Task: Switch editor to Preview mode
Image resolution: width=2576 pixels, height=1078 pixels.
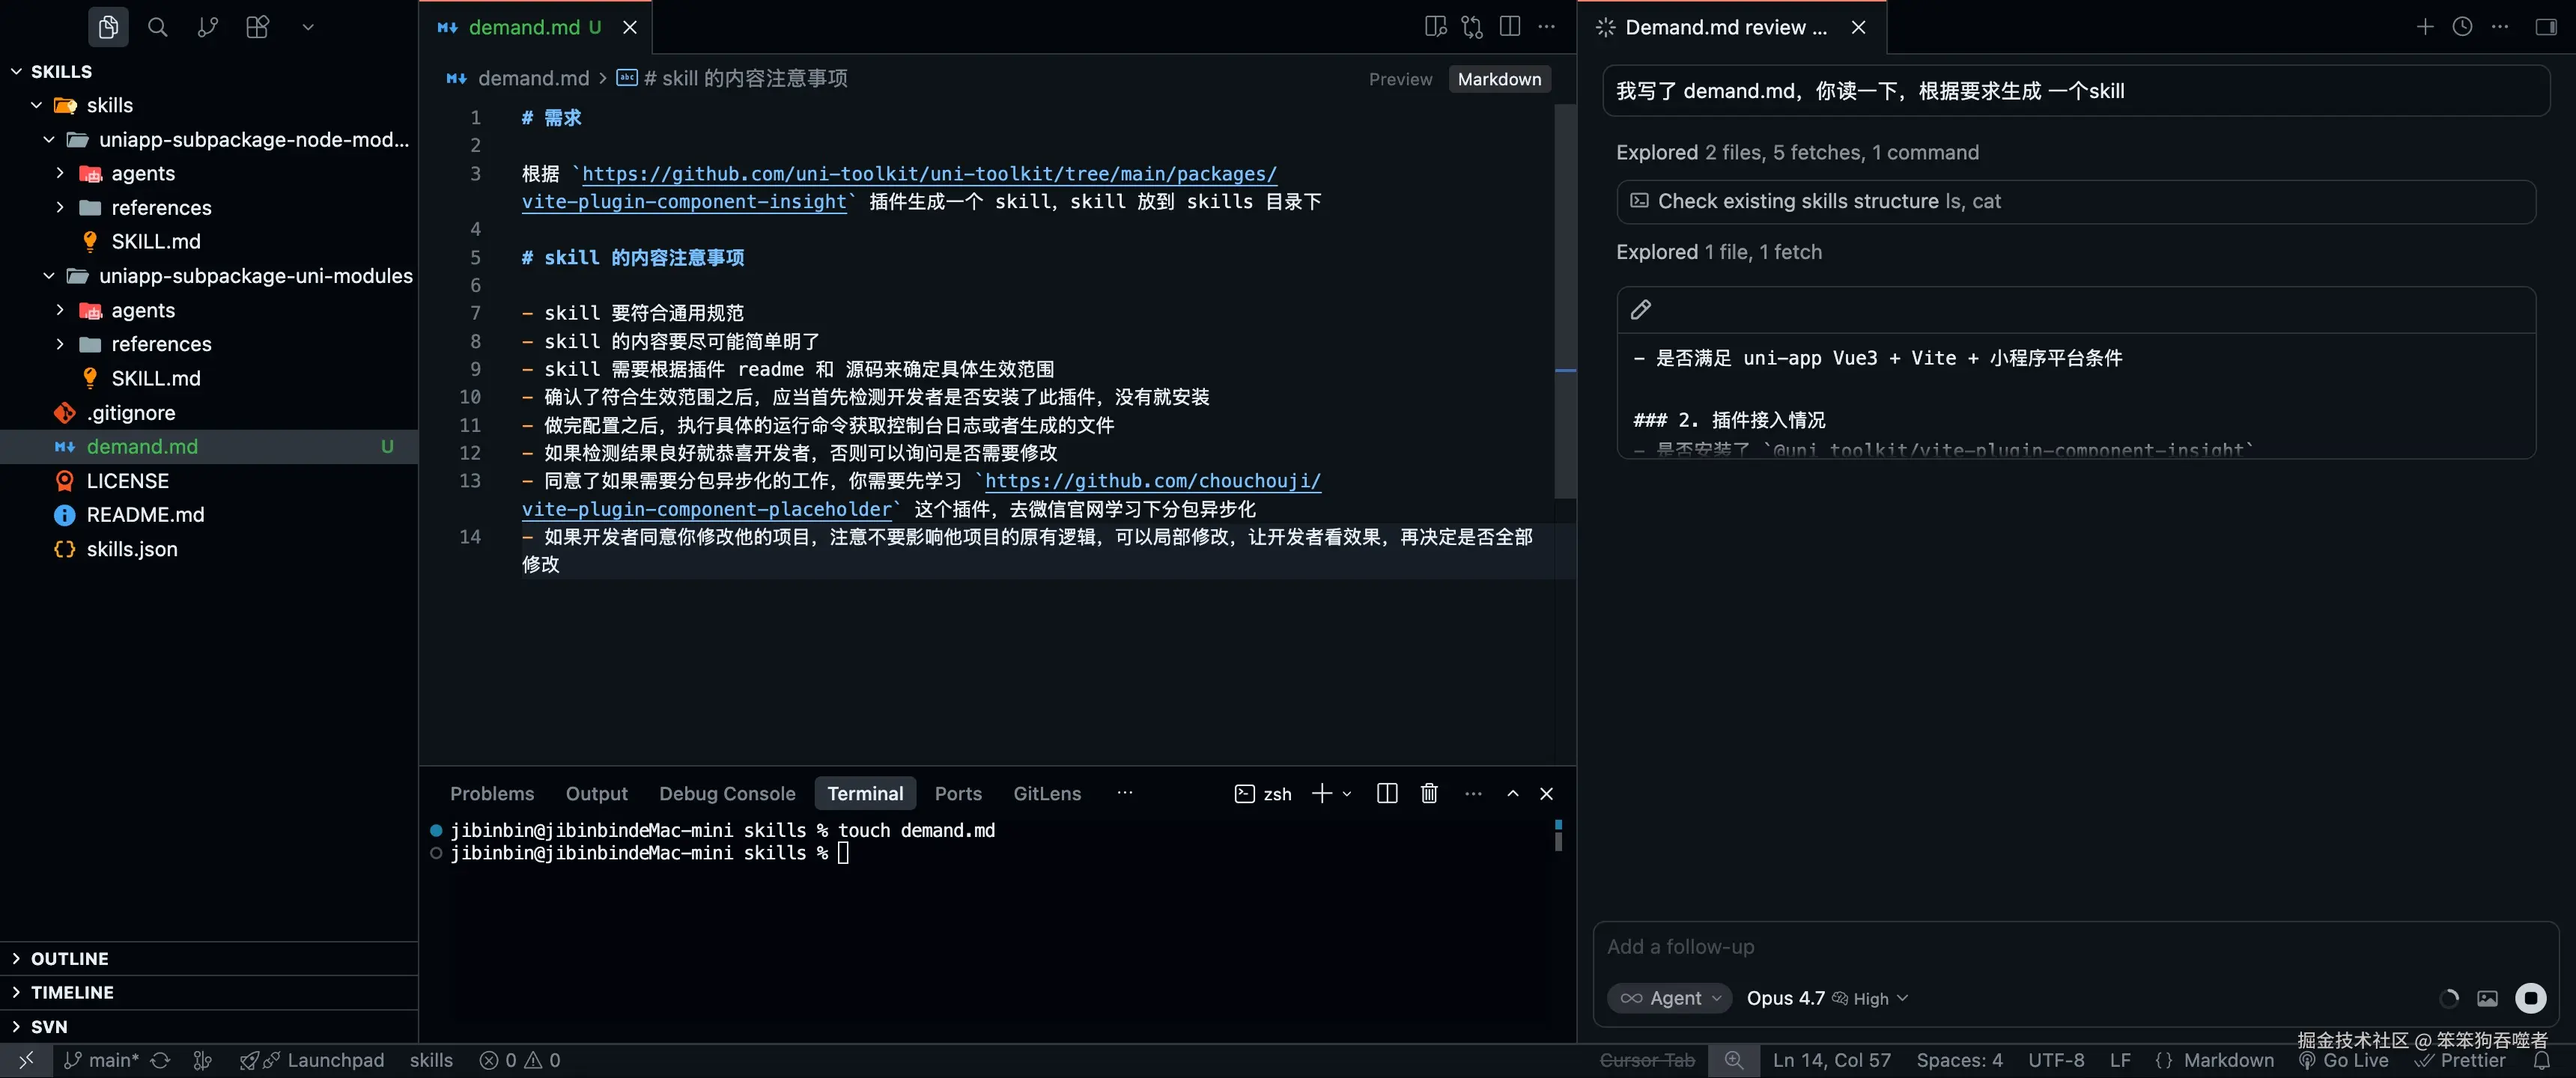Action: click(1400, 79)
